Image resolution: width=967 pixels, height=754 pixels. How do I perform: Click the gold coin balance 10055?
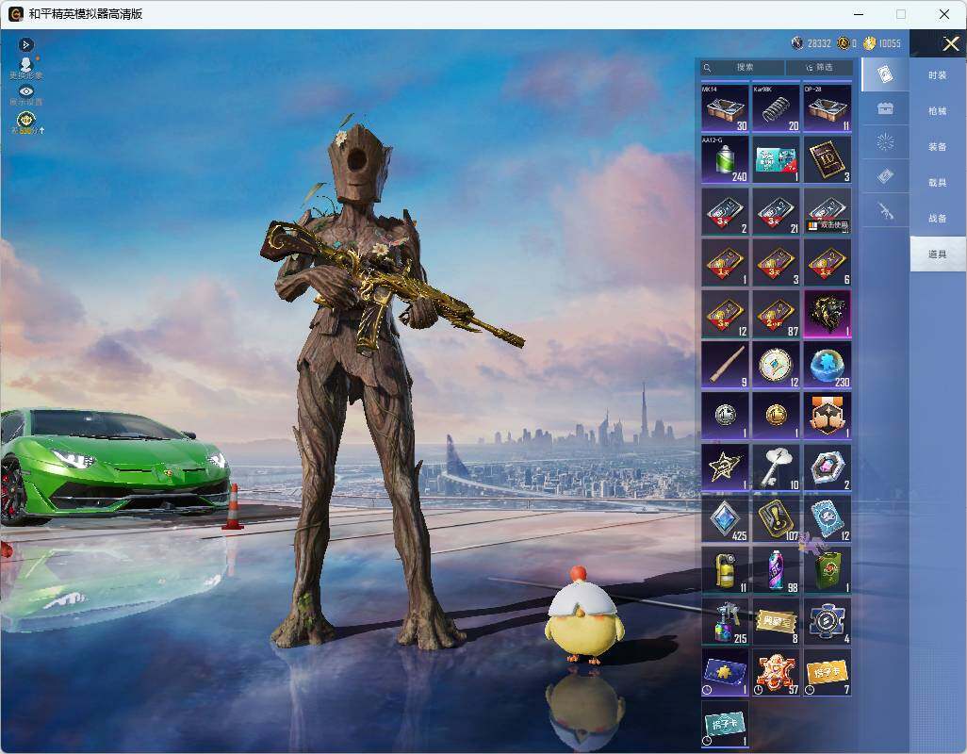(x=882, y=43)
